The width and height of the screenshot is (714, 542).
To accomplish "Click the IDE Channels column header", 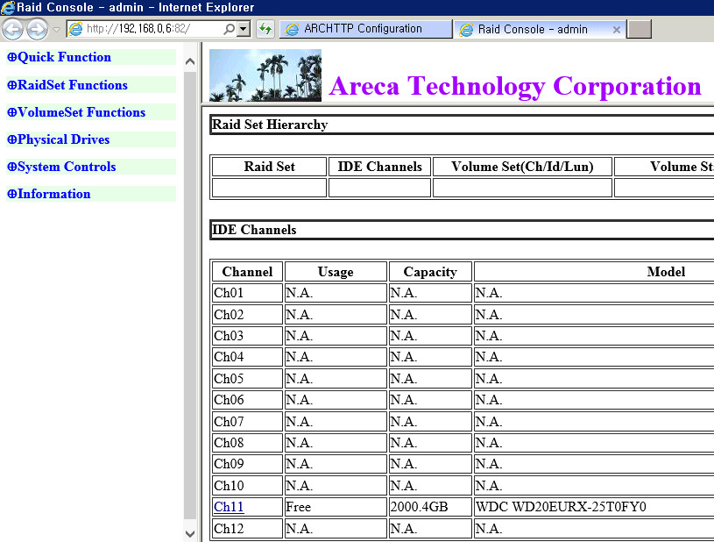I will [x=379, y=167].
